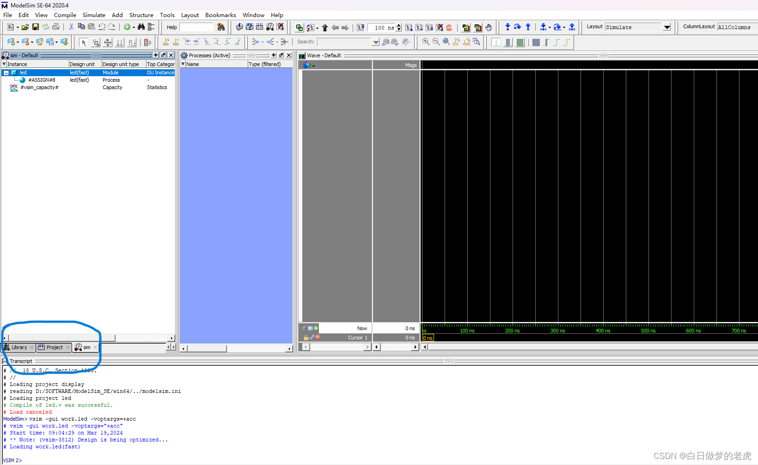Click green add-cursor button beside Now
Image resolution: width=758 pixels, height=465 pixels.
pyautogui.click(x=316, y=328)
